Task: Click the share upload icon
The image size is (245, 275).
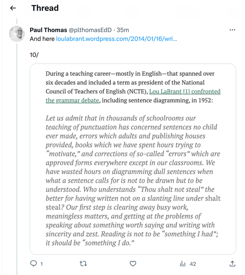Action: click(x=233, y=264)
